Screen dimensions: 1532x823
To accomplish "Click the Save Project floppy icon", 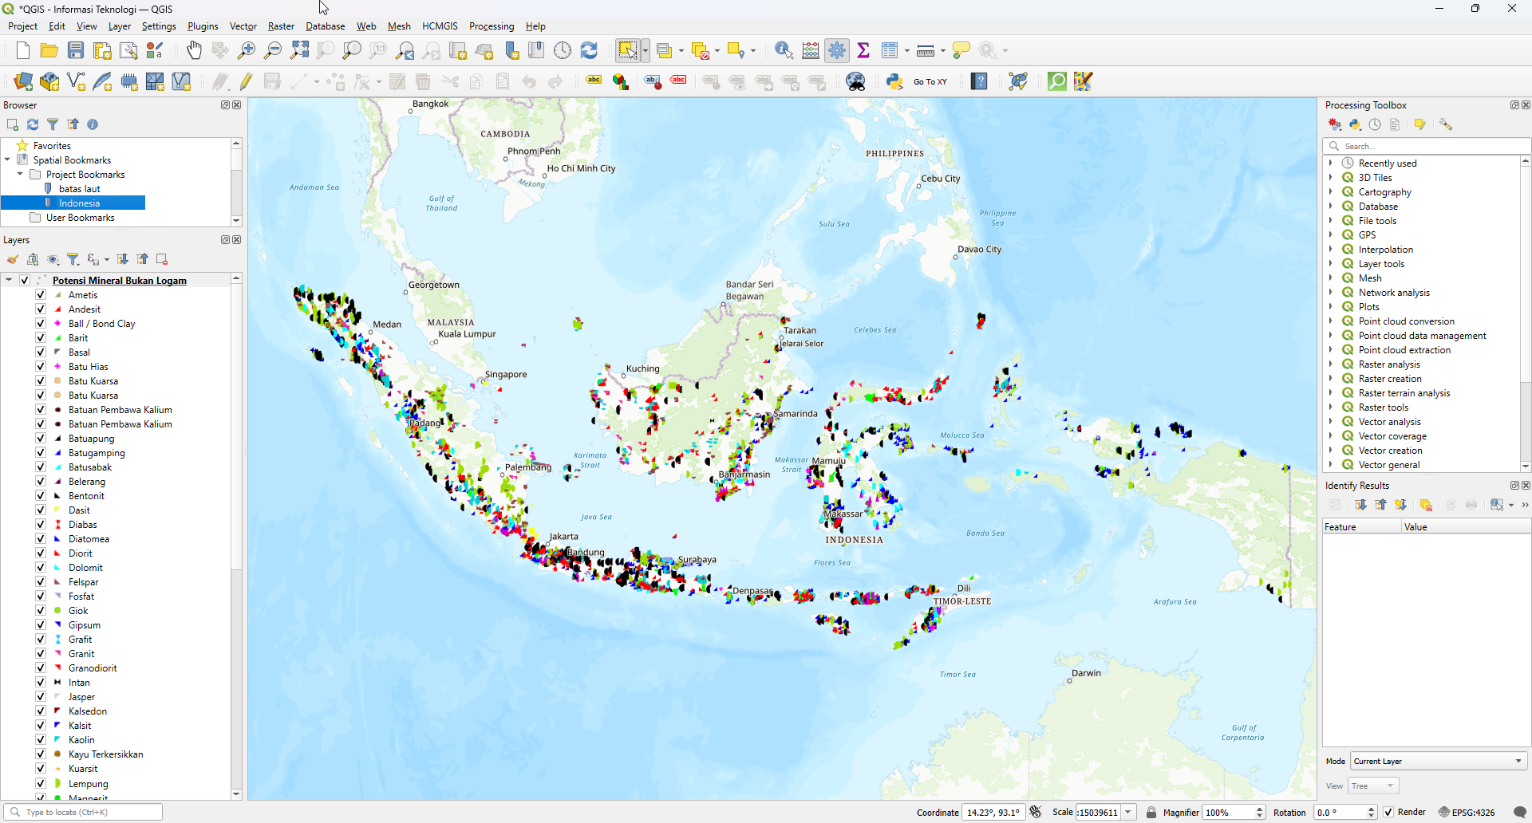I will [76, 51].
